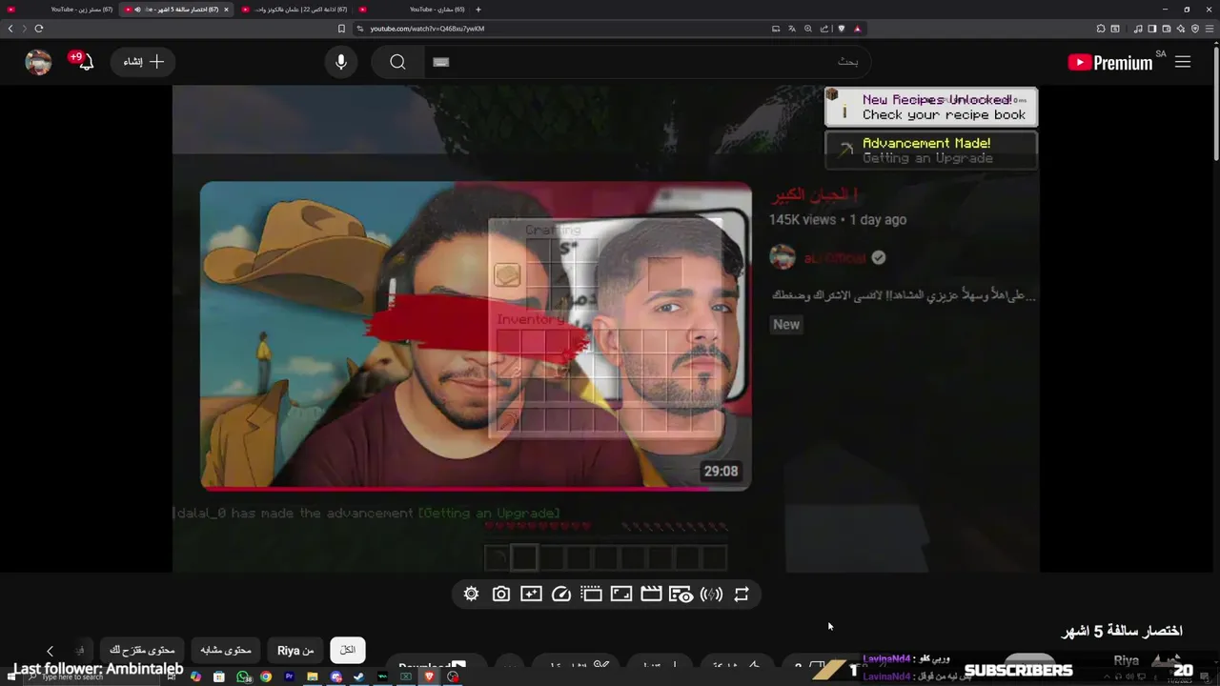The image size is (1220, 686).
Task: Toggle the browser sidebar panel
Action: click(x=1151, y=29)
